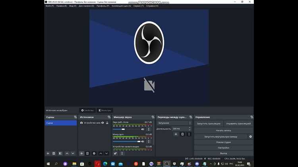The width and height of the screenshot is (298, 167).
Task: Undock the Scenes panel
Action: coord(75,117)
